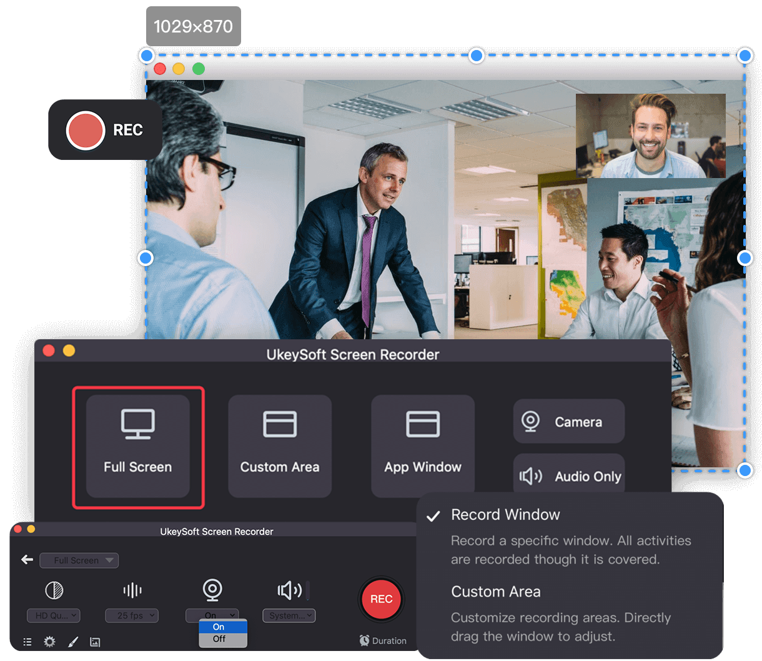Click the frame rate waveform icon
Viewport: 762px width, 661px height.
(x=132, y=590)
